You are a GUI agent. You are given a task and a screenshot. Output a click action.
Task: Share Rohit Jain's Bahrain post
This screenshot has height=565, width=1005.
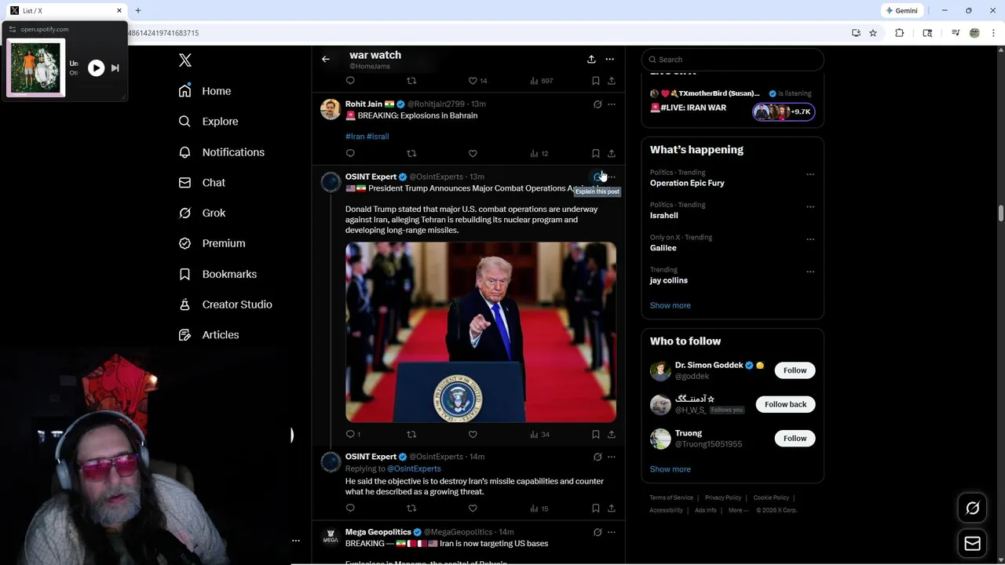(x=611, y=154)
